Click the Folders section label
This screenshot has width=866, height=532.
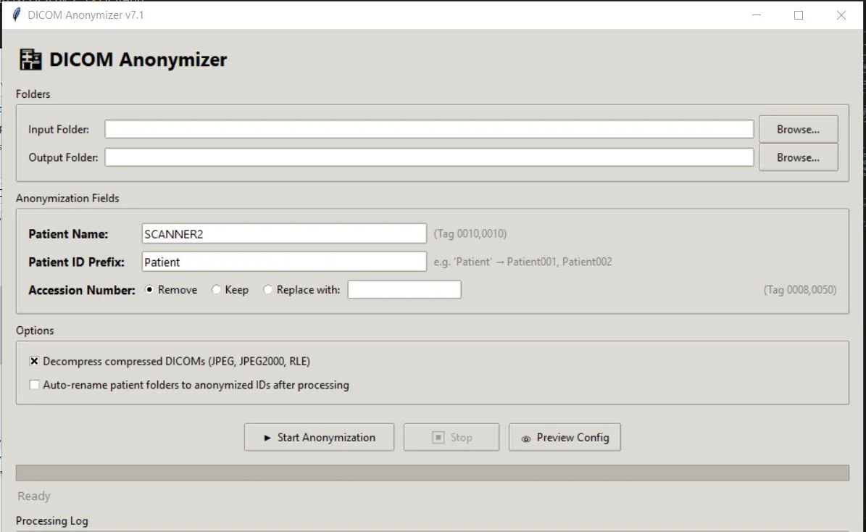coord(33,94)
